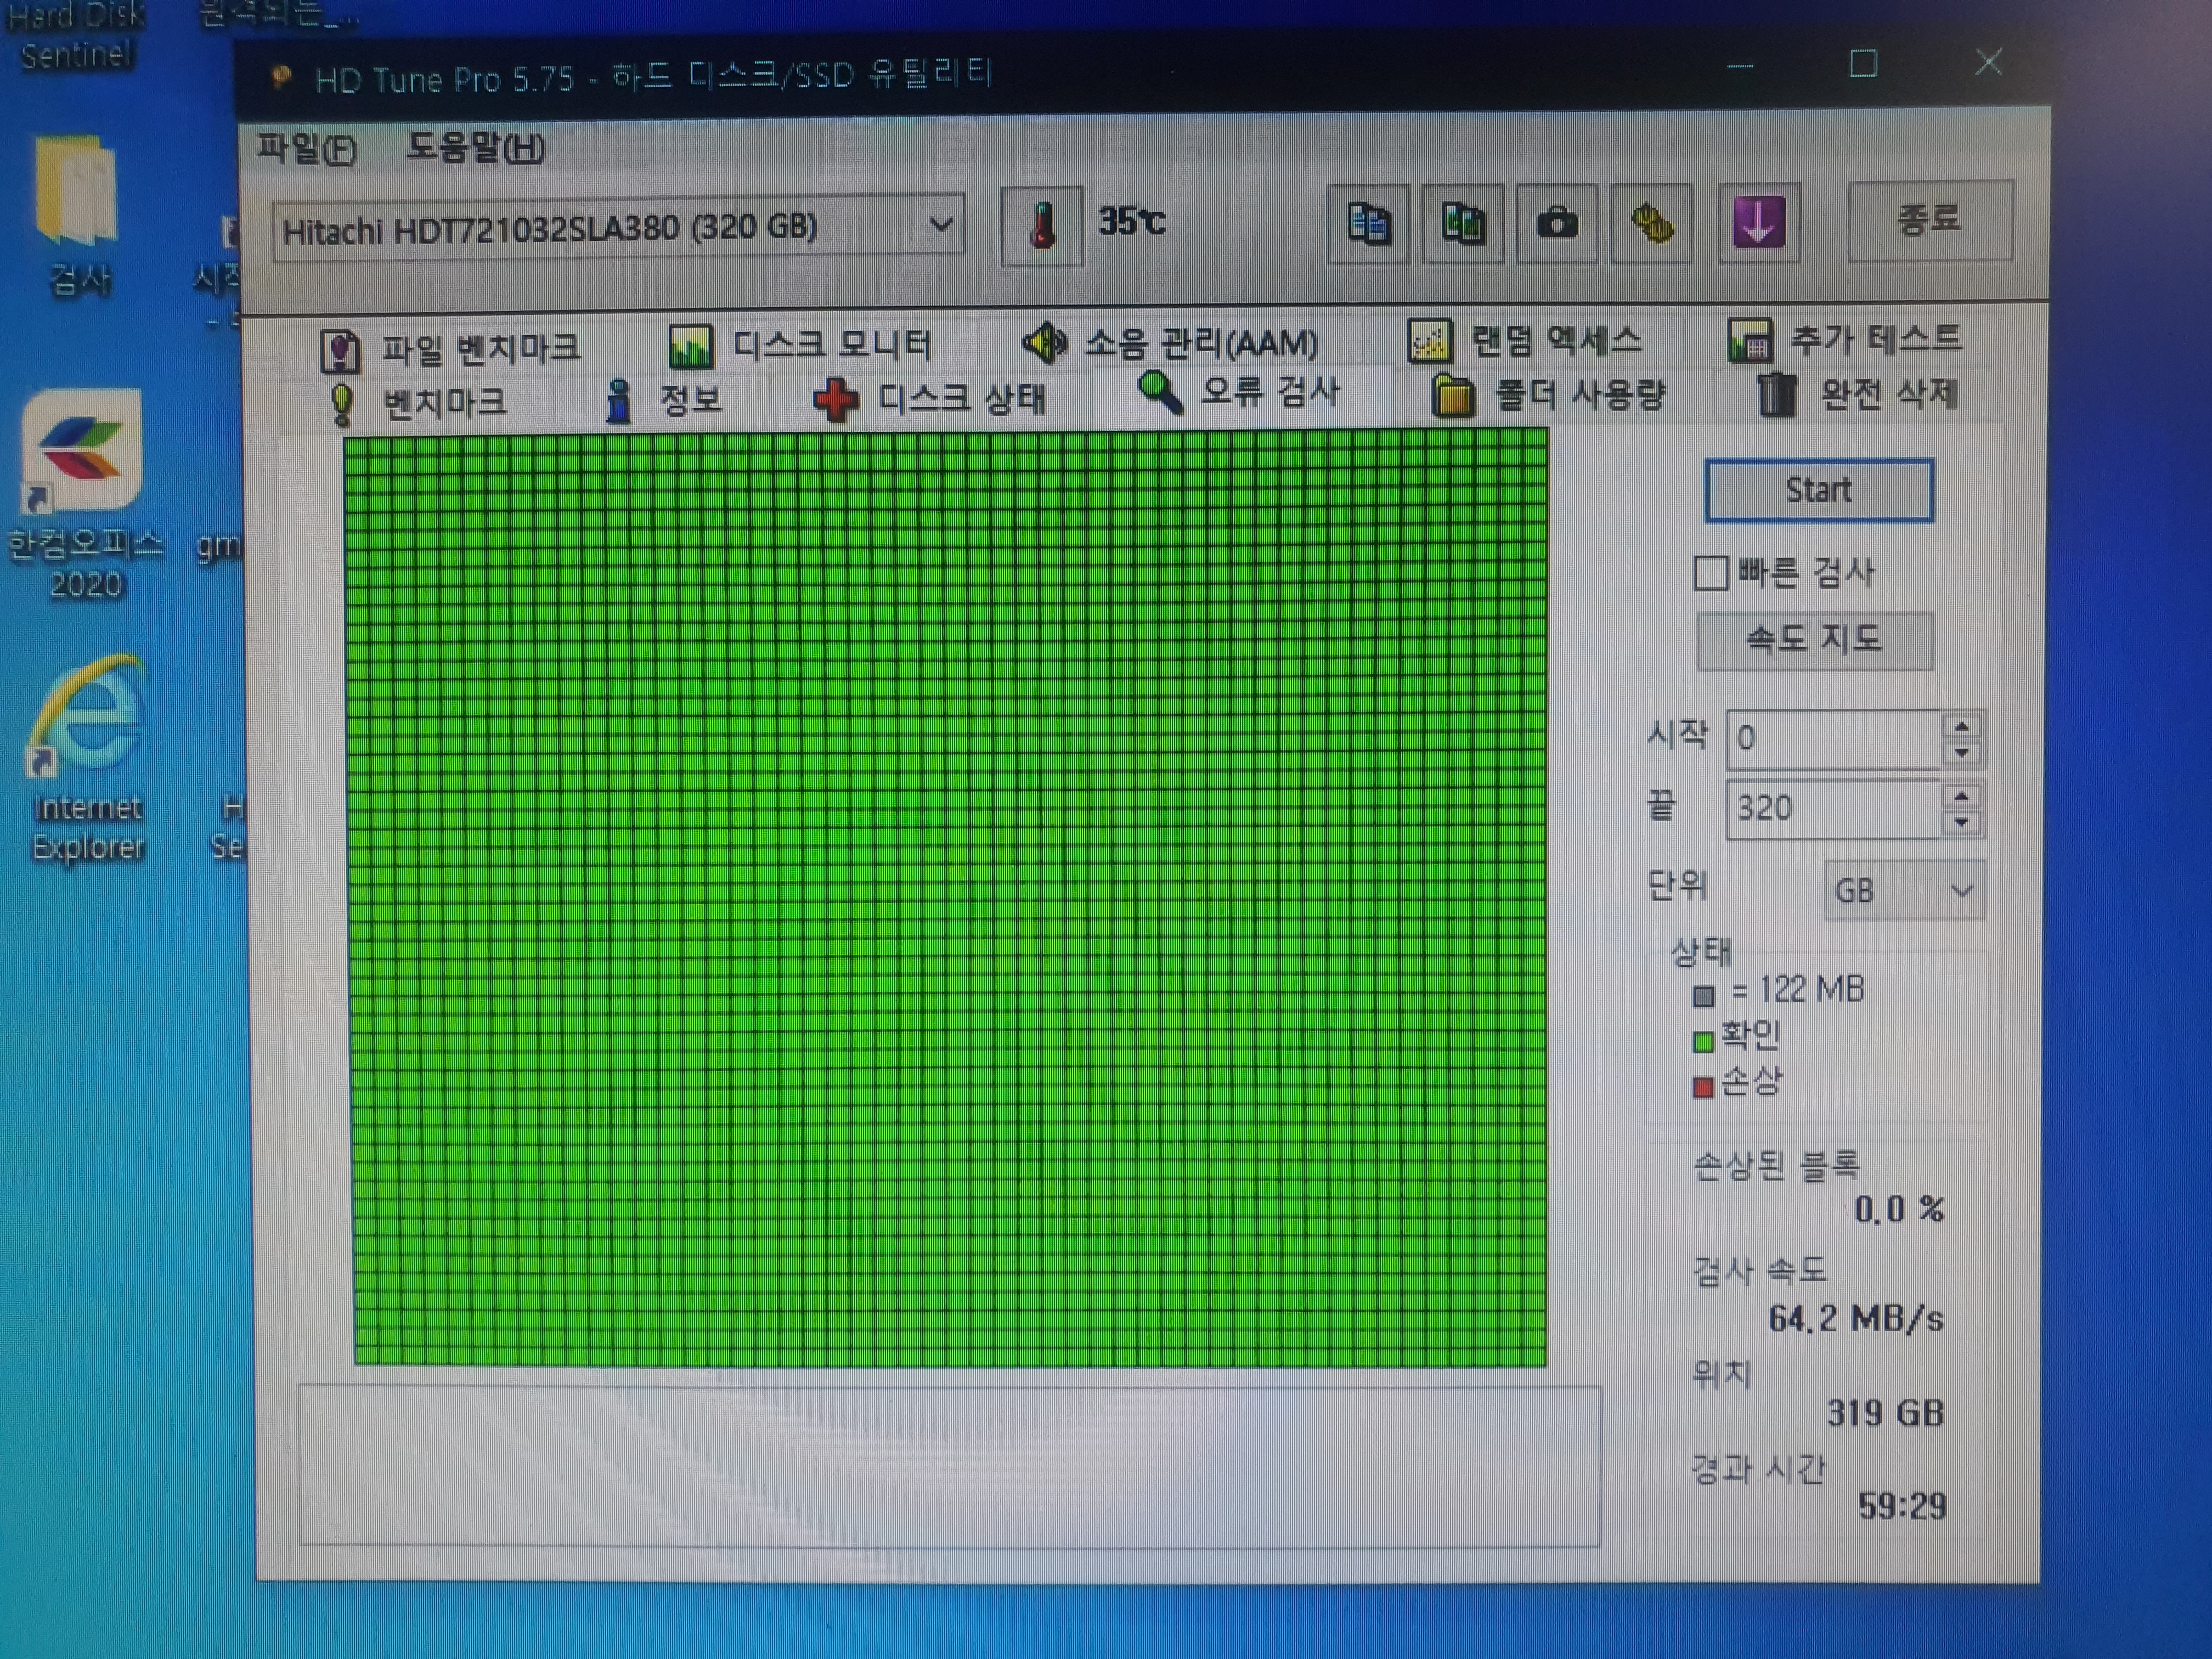Screen dimensions: 2212x1659
Task: Click the 64.2 MB/s scan speed value
Action: pyautogui.click(x=1856, y=1319)
